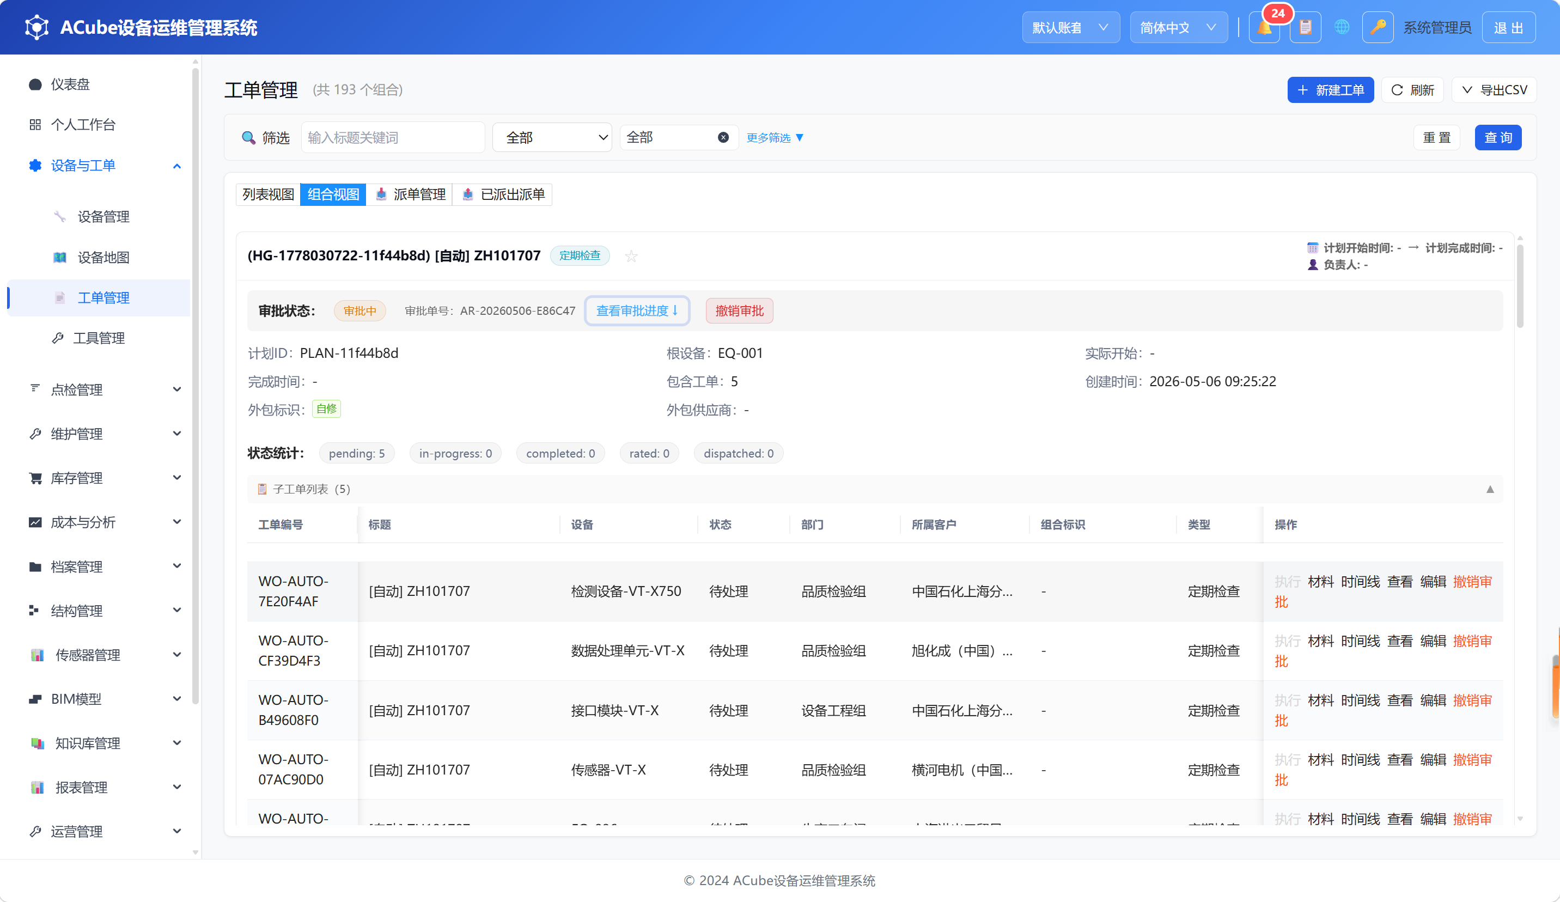Click 导出CSV button

click(1494, 90)
